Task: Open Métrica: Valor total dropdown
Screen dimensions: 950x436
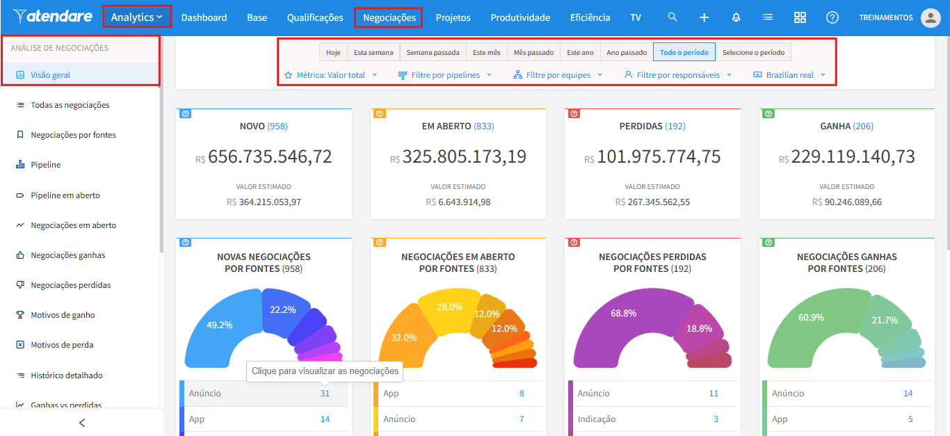Action: click(x=331, y=74)
